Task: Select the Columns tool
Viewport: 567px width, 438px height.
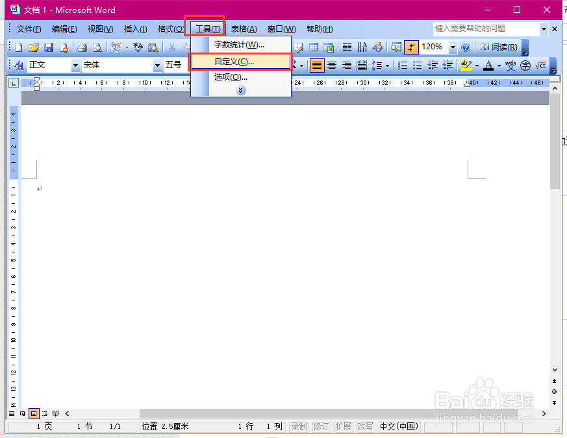Action: click(346, 47)
